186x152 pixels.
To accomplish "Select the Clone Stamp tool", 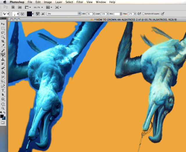I will click(x=3, y=59).
